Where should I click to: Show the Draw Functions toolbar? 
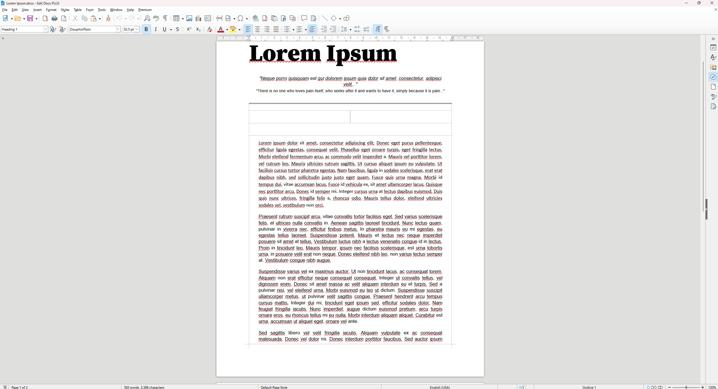pos(347,18)
